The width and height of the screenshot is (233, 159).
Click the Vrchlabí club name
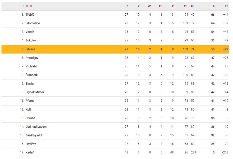click(31, 66)
